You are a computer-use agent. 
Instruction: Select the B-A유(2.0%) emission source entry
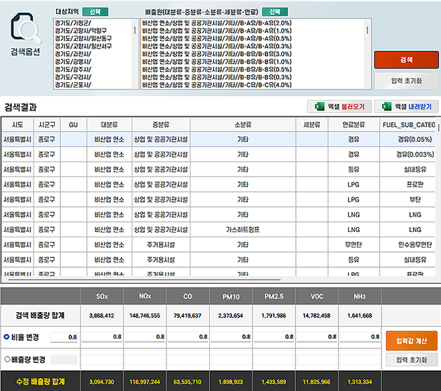click(x=217, y=23)
